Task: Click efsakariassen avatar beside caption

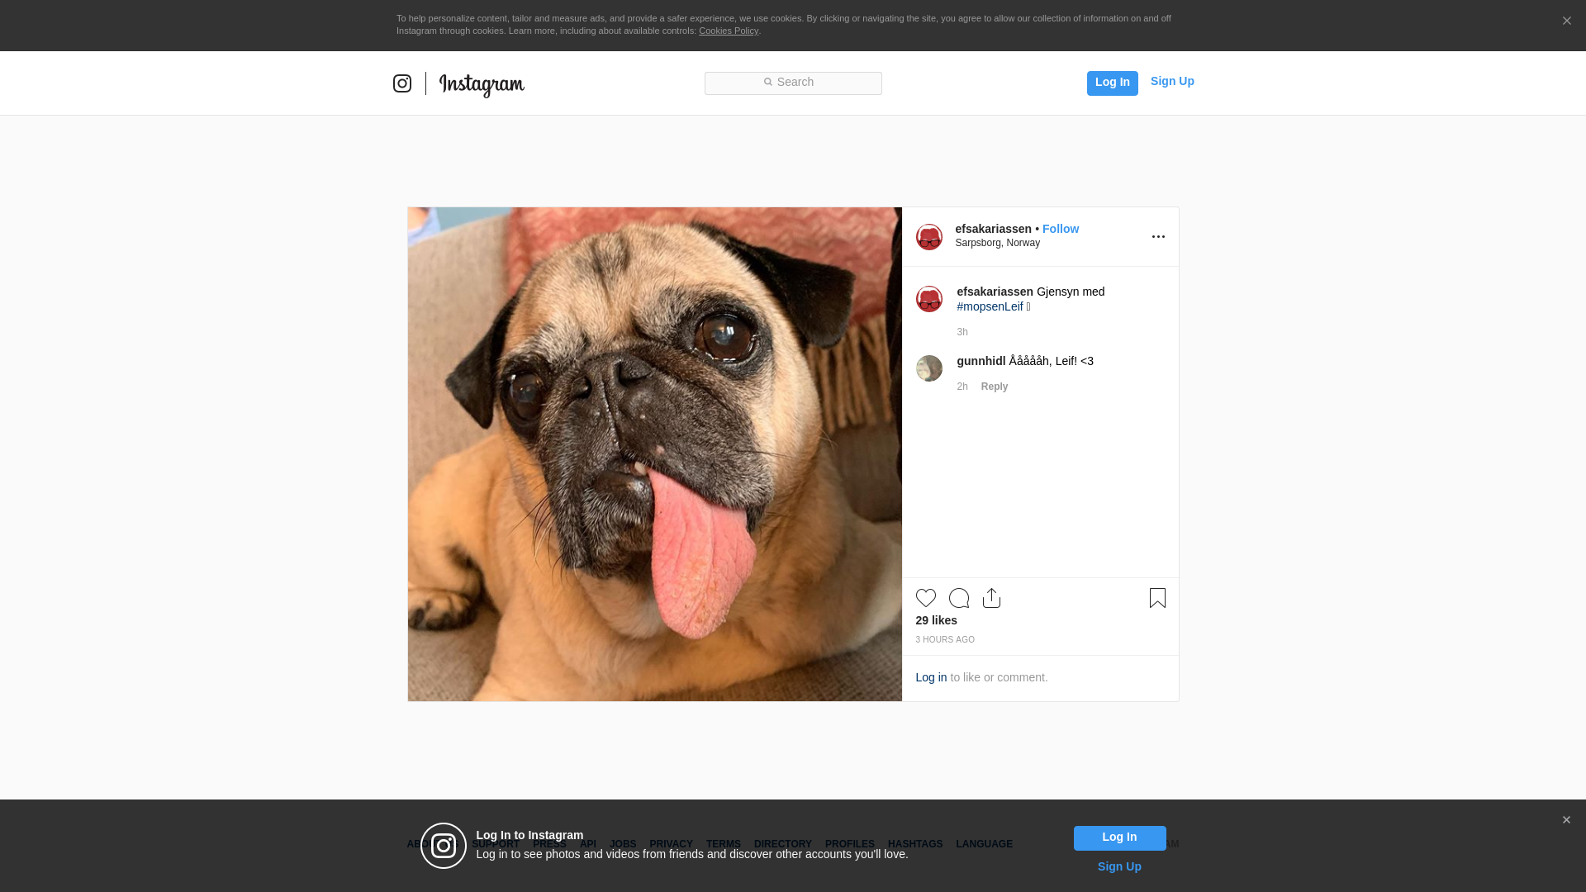Action: [x=929, y=299]
